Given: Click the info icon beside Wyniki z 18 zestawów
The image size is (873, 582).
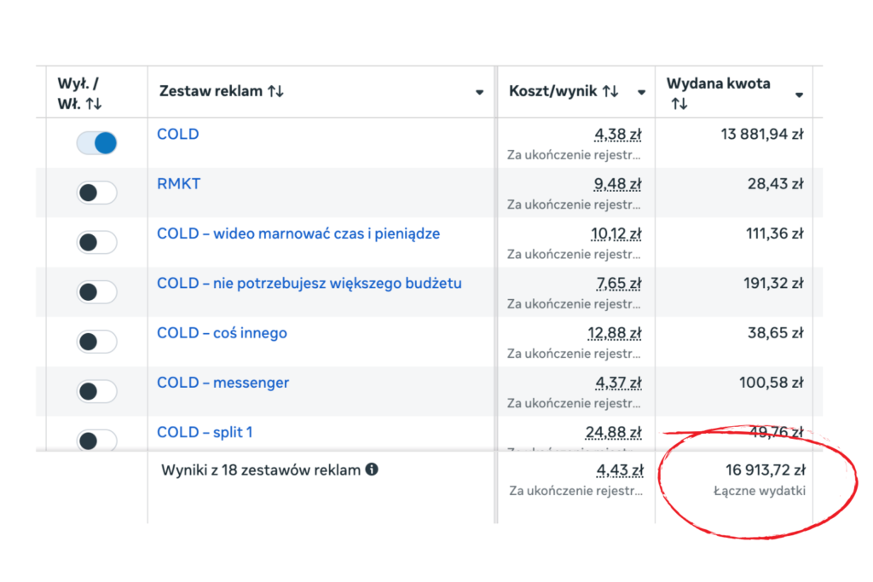Looking at the screenshot, I should coord(372,469).
